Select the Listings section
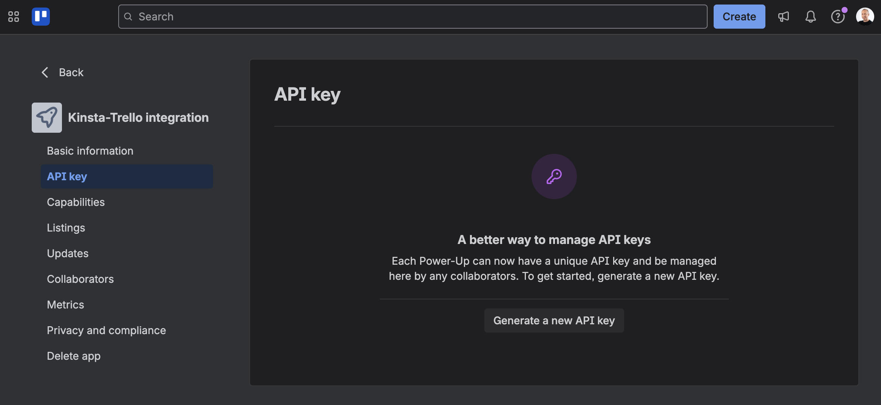881x405 pixels. tap(66, 227)
